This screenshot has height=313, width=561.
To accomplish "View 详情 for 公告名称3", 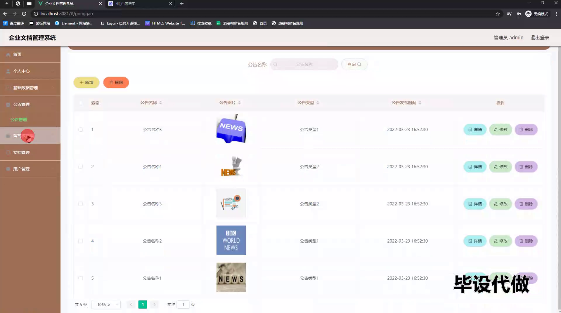I will pyautogui.click(x=475, y=204).
